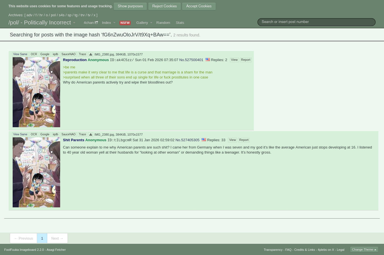
Task: Open the tg archive link
Action: [x=76, y=15]
